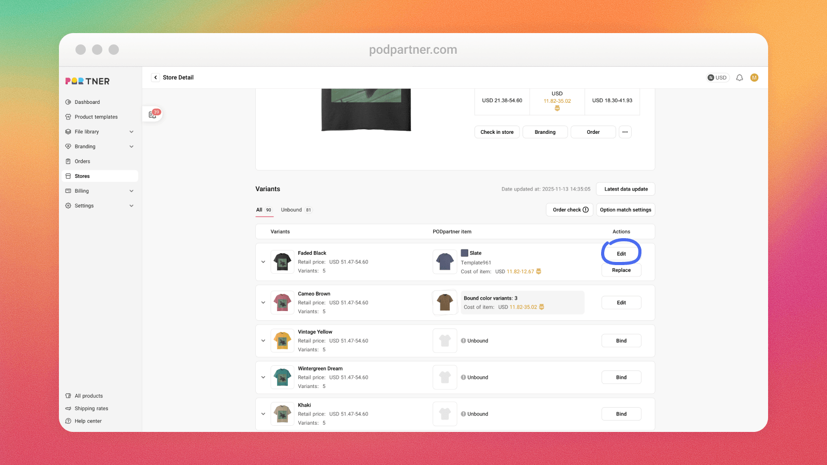Viewport: 827px width, 465px height.
Task: Open Product templates in sidebar
Action: pos(96,117)
